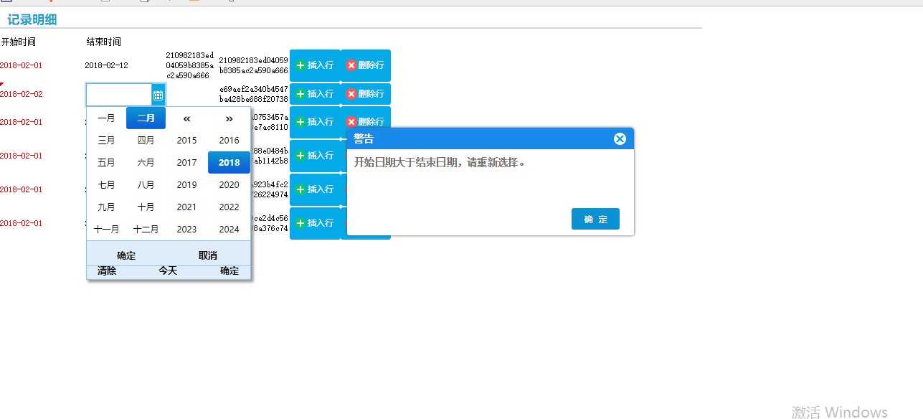Open the calendar icon of the end-date field
The width and height of the screenshot is (923, 419).
pyautogui.click(x=158, y=95)
